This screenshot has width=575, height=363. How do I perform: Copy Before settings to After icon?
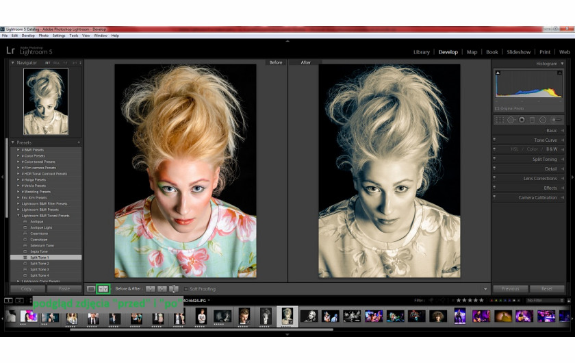151,289
